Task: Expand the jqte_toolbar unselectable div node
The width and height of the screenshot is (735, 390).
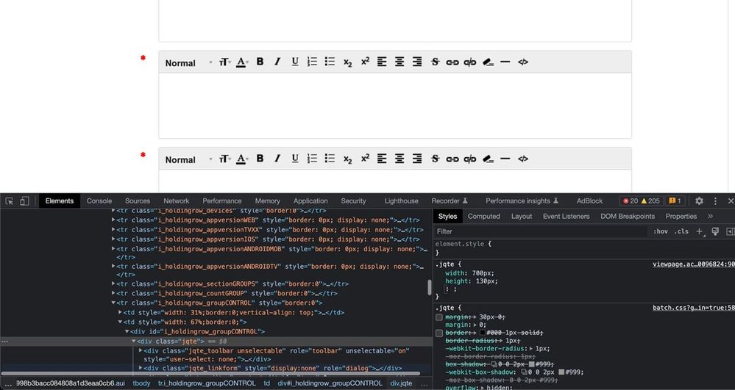Action: [141, 350]
